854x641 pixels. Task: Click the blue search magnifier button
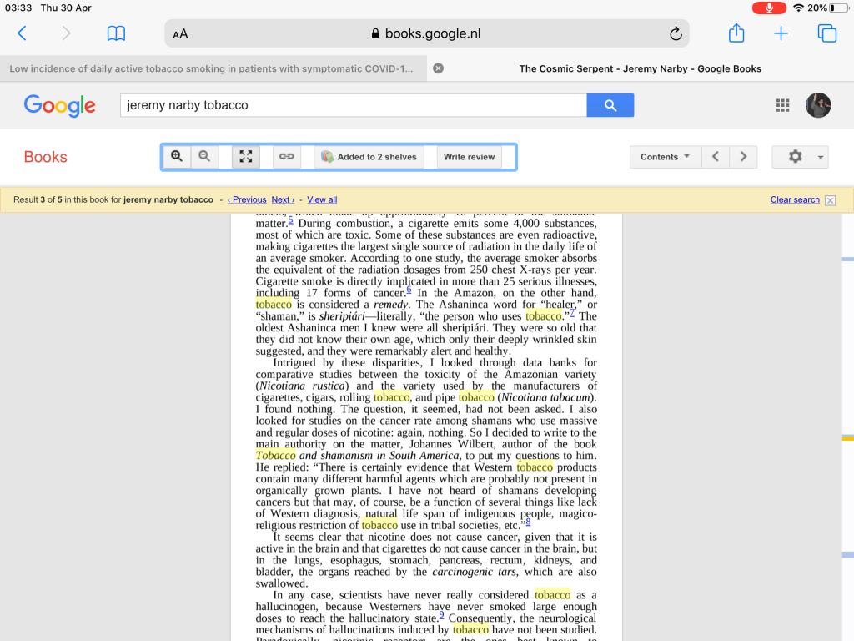[x=610, y=105]
